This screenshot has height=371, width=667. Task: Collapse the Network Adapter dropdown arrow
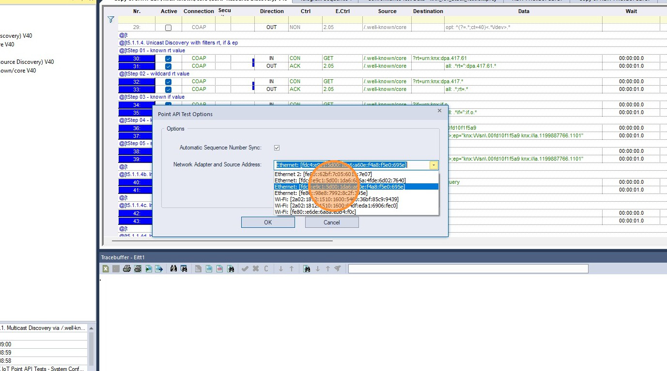[x=434, y=165]
